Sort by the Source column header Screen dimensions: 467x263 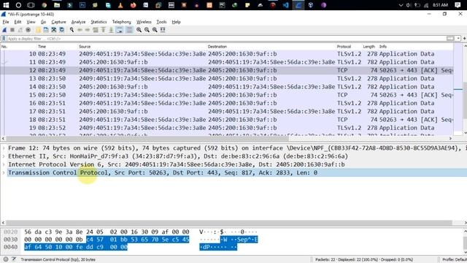point(85,47)
